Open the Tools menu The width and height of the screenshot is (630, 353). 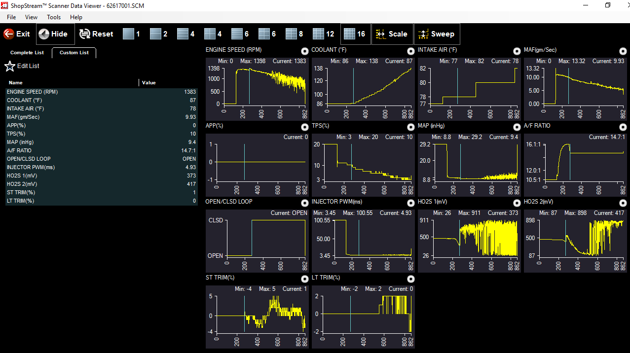point(54,17)
